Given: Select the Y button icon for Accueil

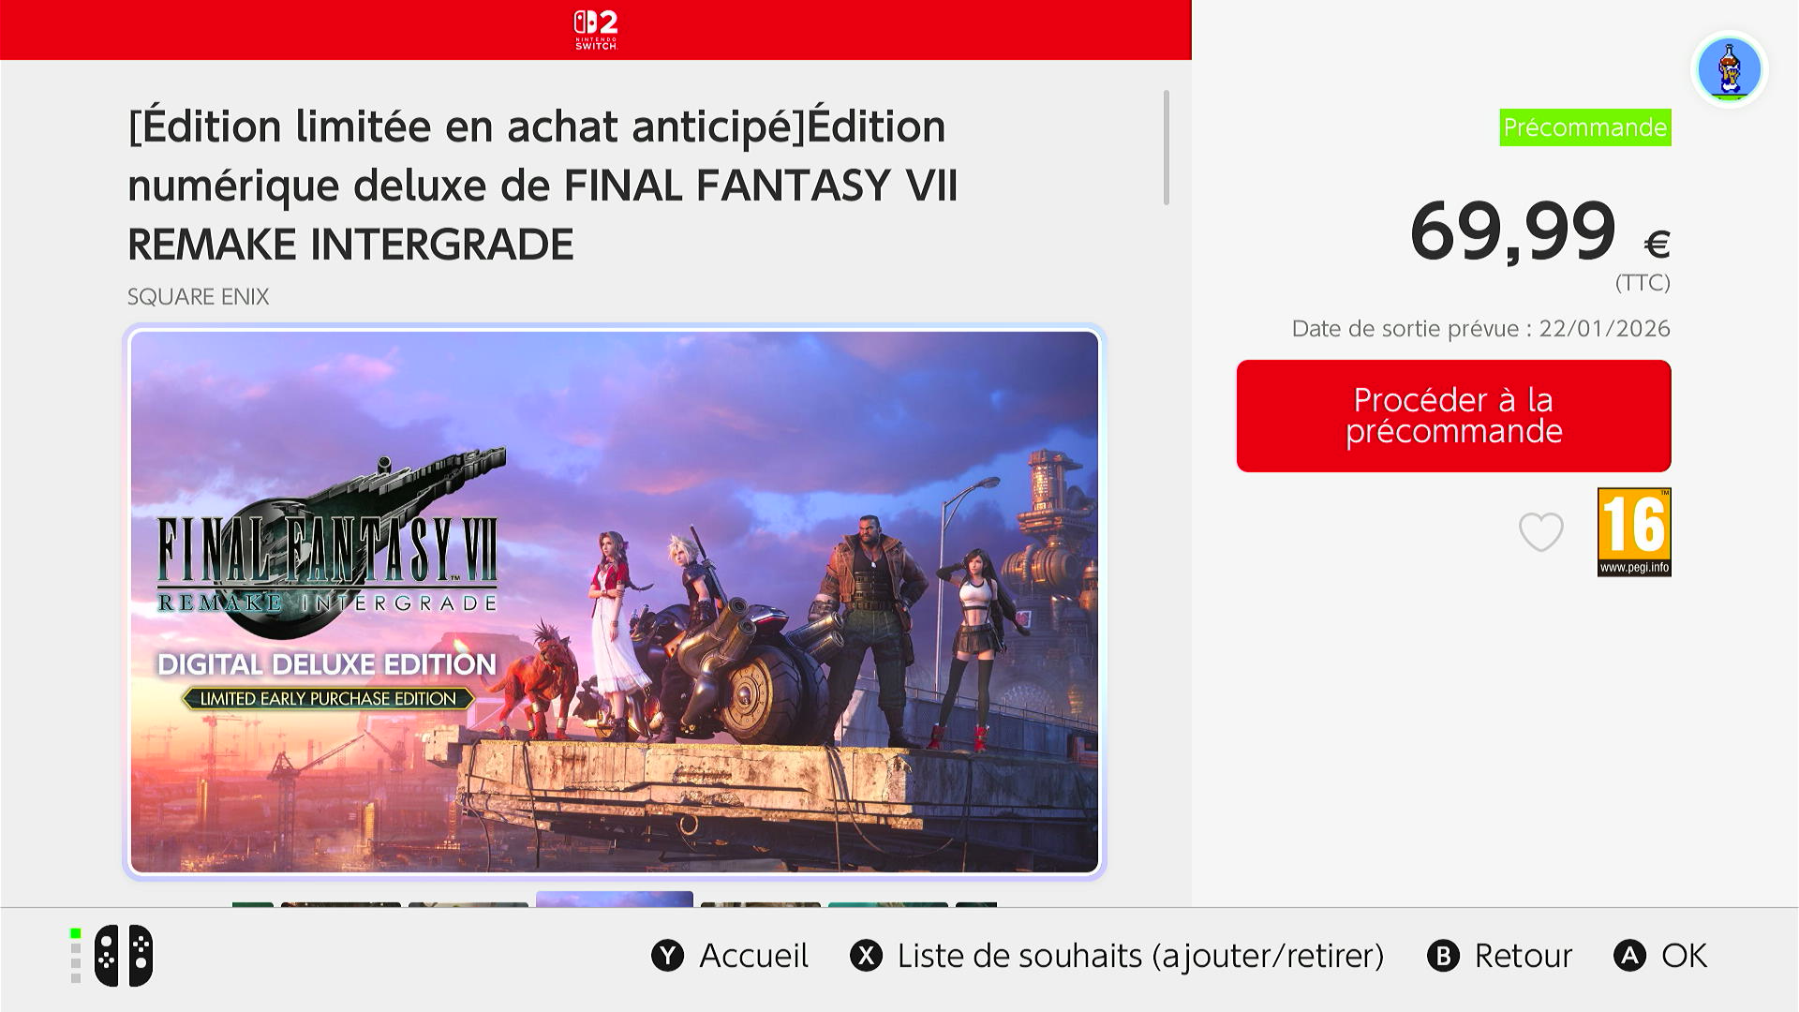Looking at the screenshot, I should pyautogui.click(x=667, y=956).
